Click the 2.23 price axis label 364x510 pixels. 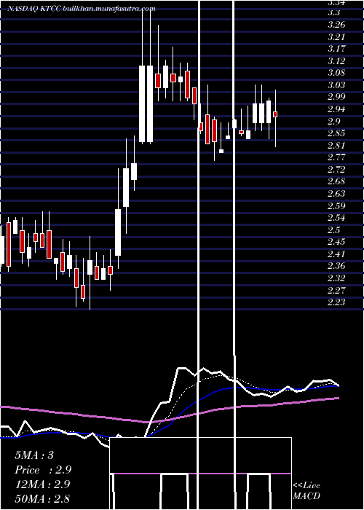pos(336,302)
